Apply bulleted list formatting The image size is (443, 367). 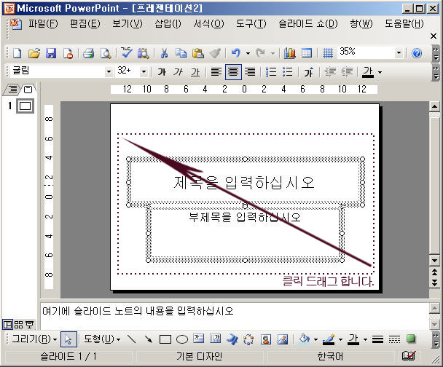288,72
